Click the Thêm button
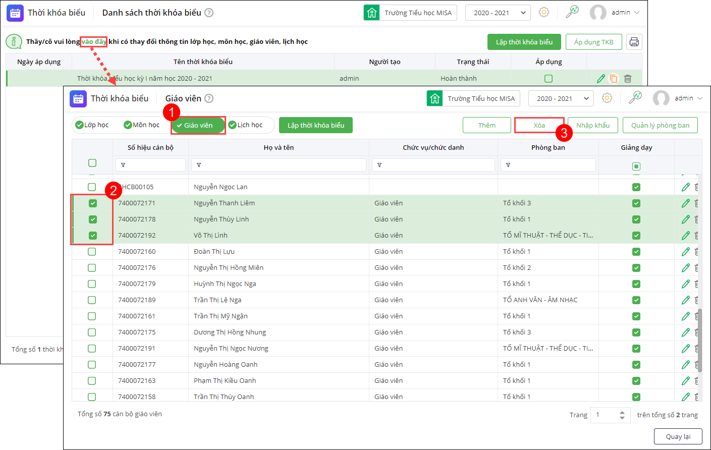 487,125
